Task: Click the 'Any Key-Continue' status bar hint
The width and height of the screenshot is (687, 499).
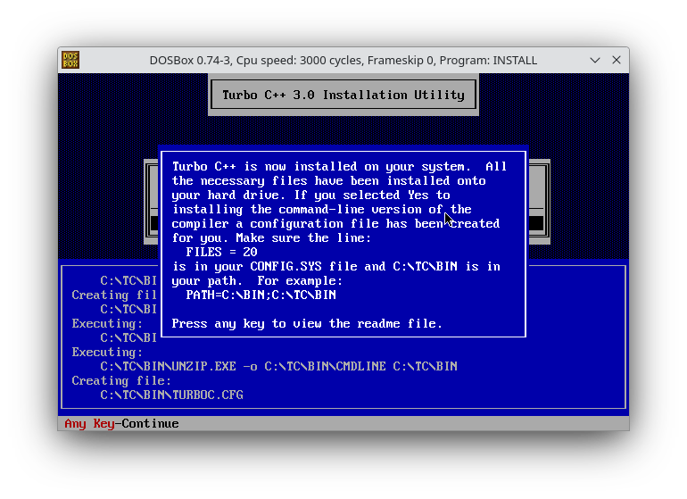Action: tap(121, 424)
